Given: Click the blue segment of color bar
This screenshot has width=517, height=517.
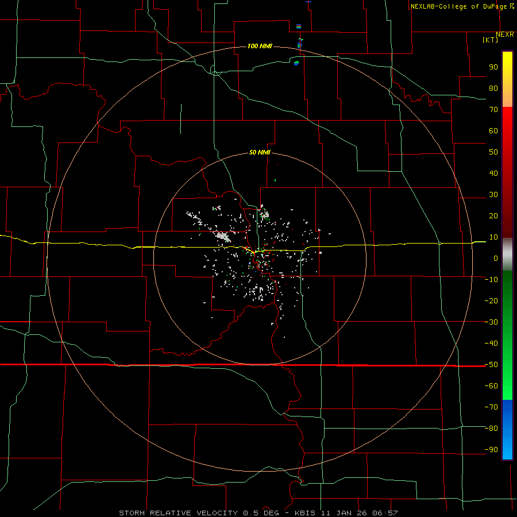Looking at the screenshot, I should tap(507, 429).
